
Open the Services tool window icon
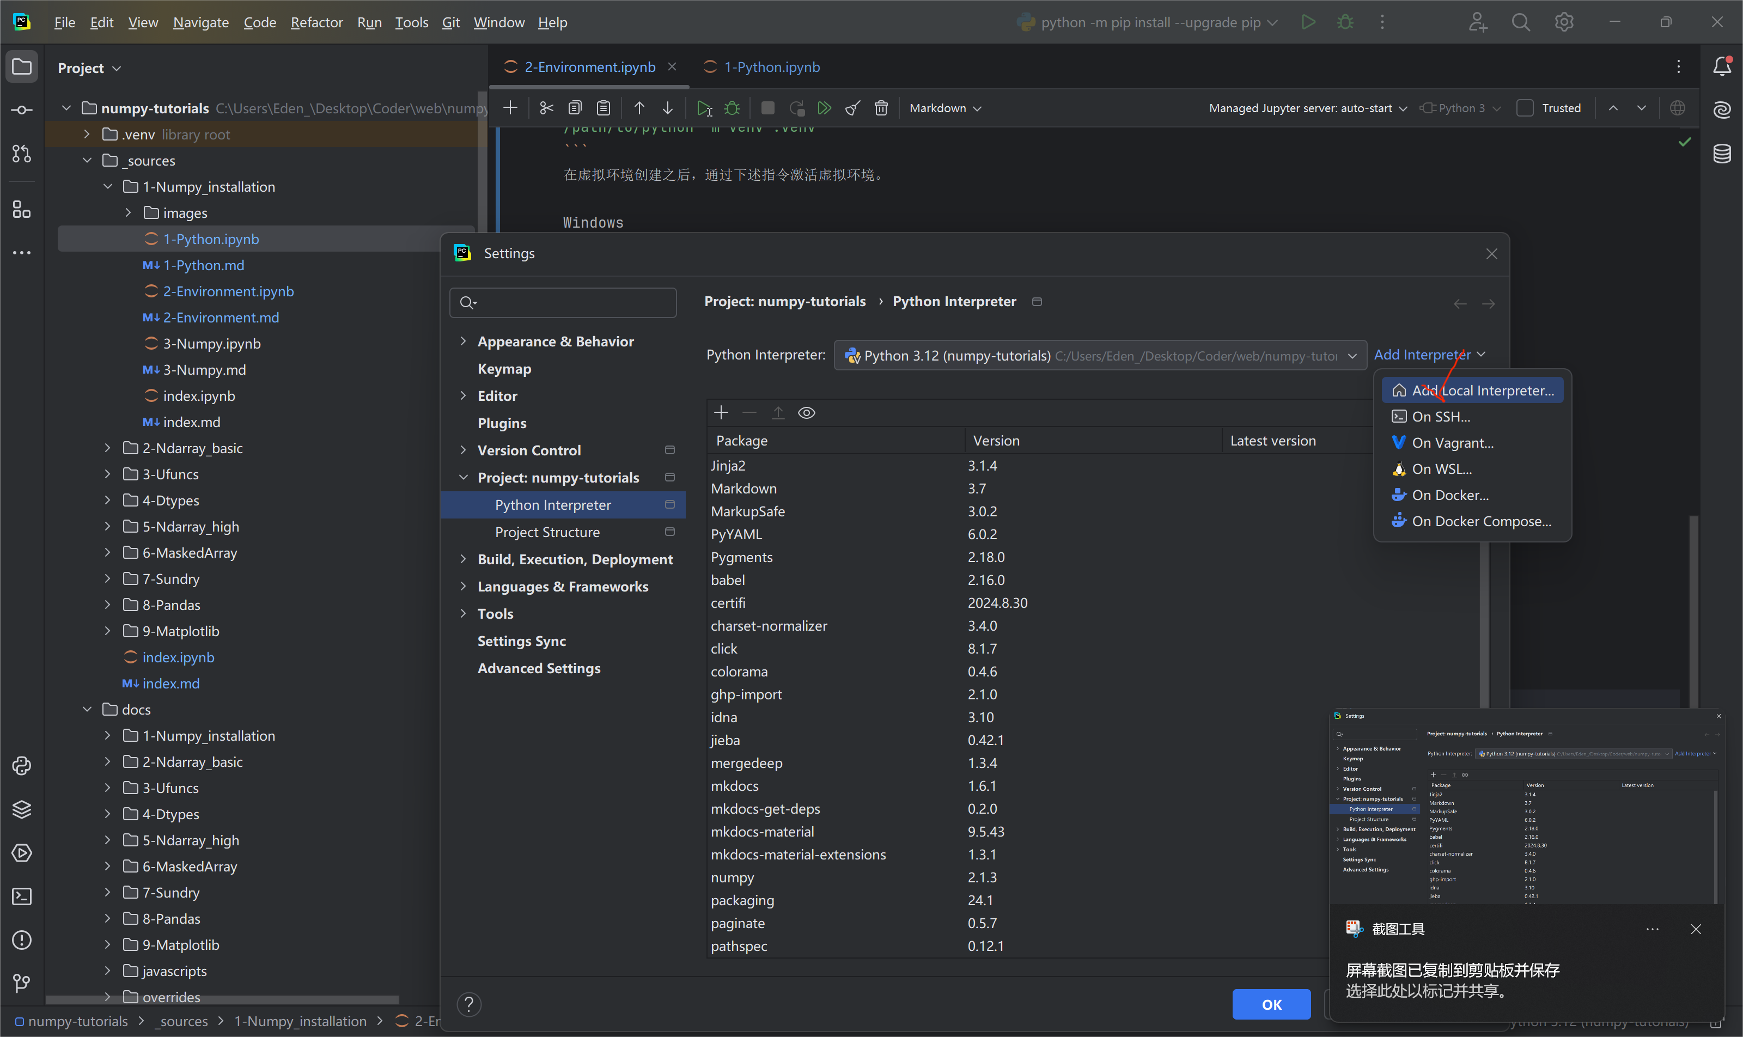pos(22,852)
